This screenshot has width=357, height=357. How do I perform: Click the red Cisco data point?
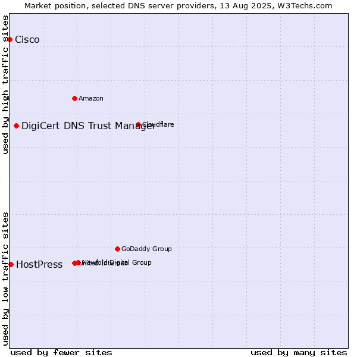[10, 40]
